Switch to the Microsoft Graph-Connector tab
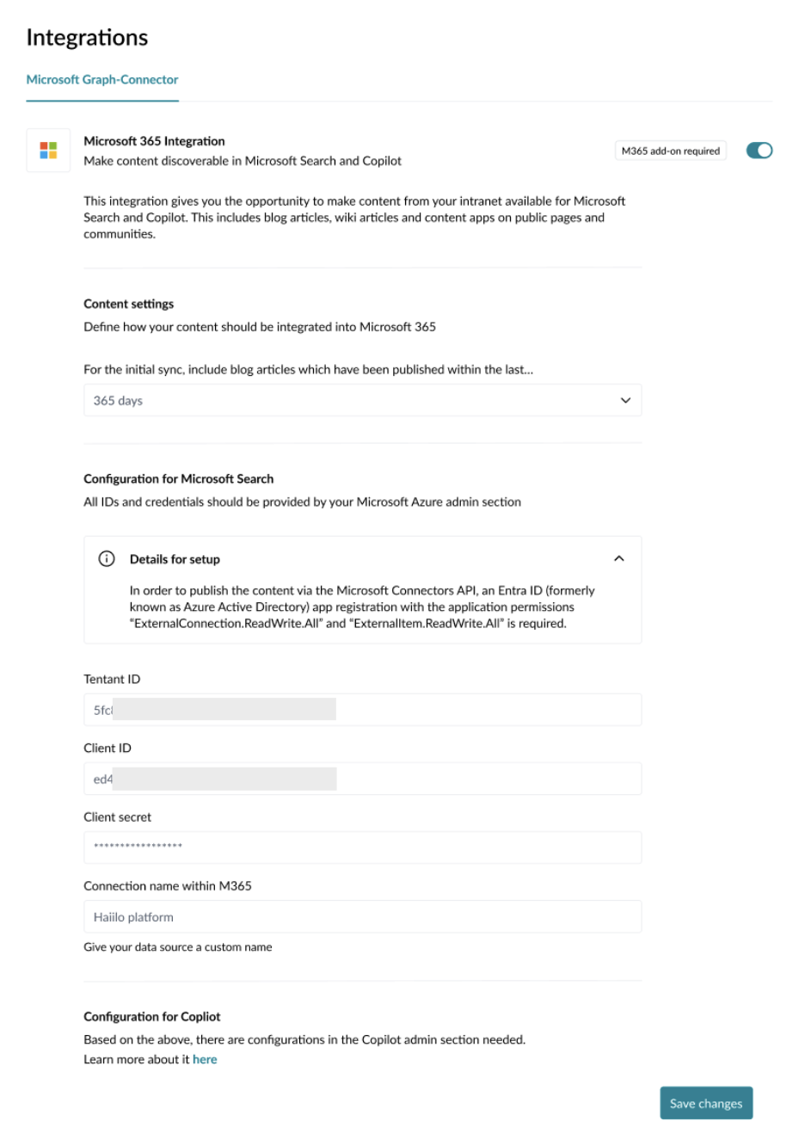 click(102, 80)
